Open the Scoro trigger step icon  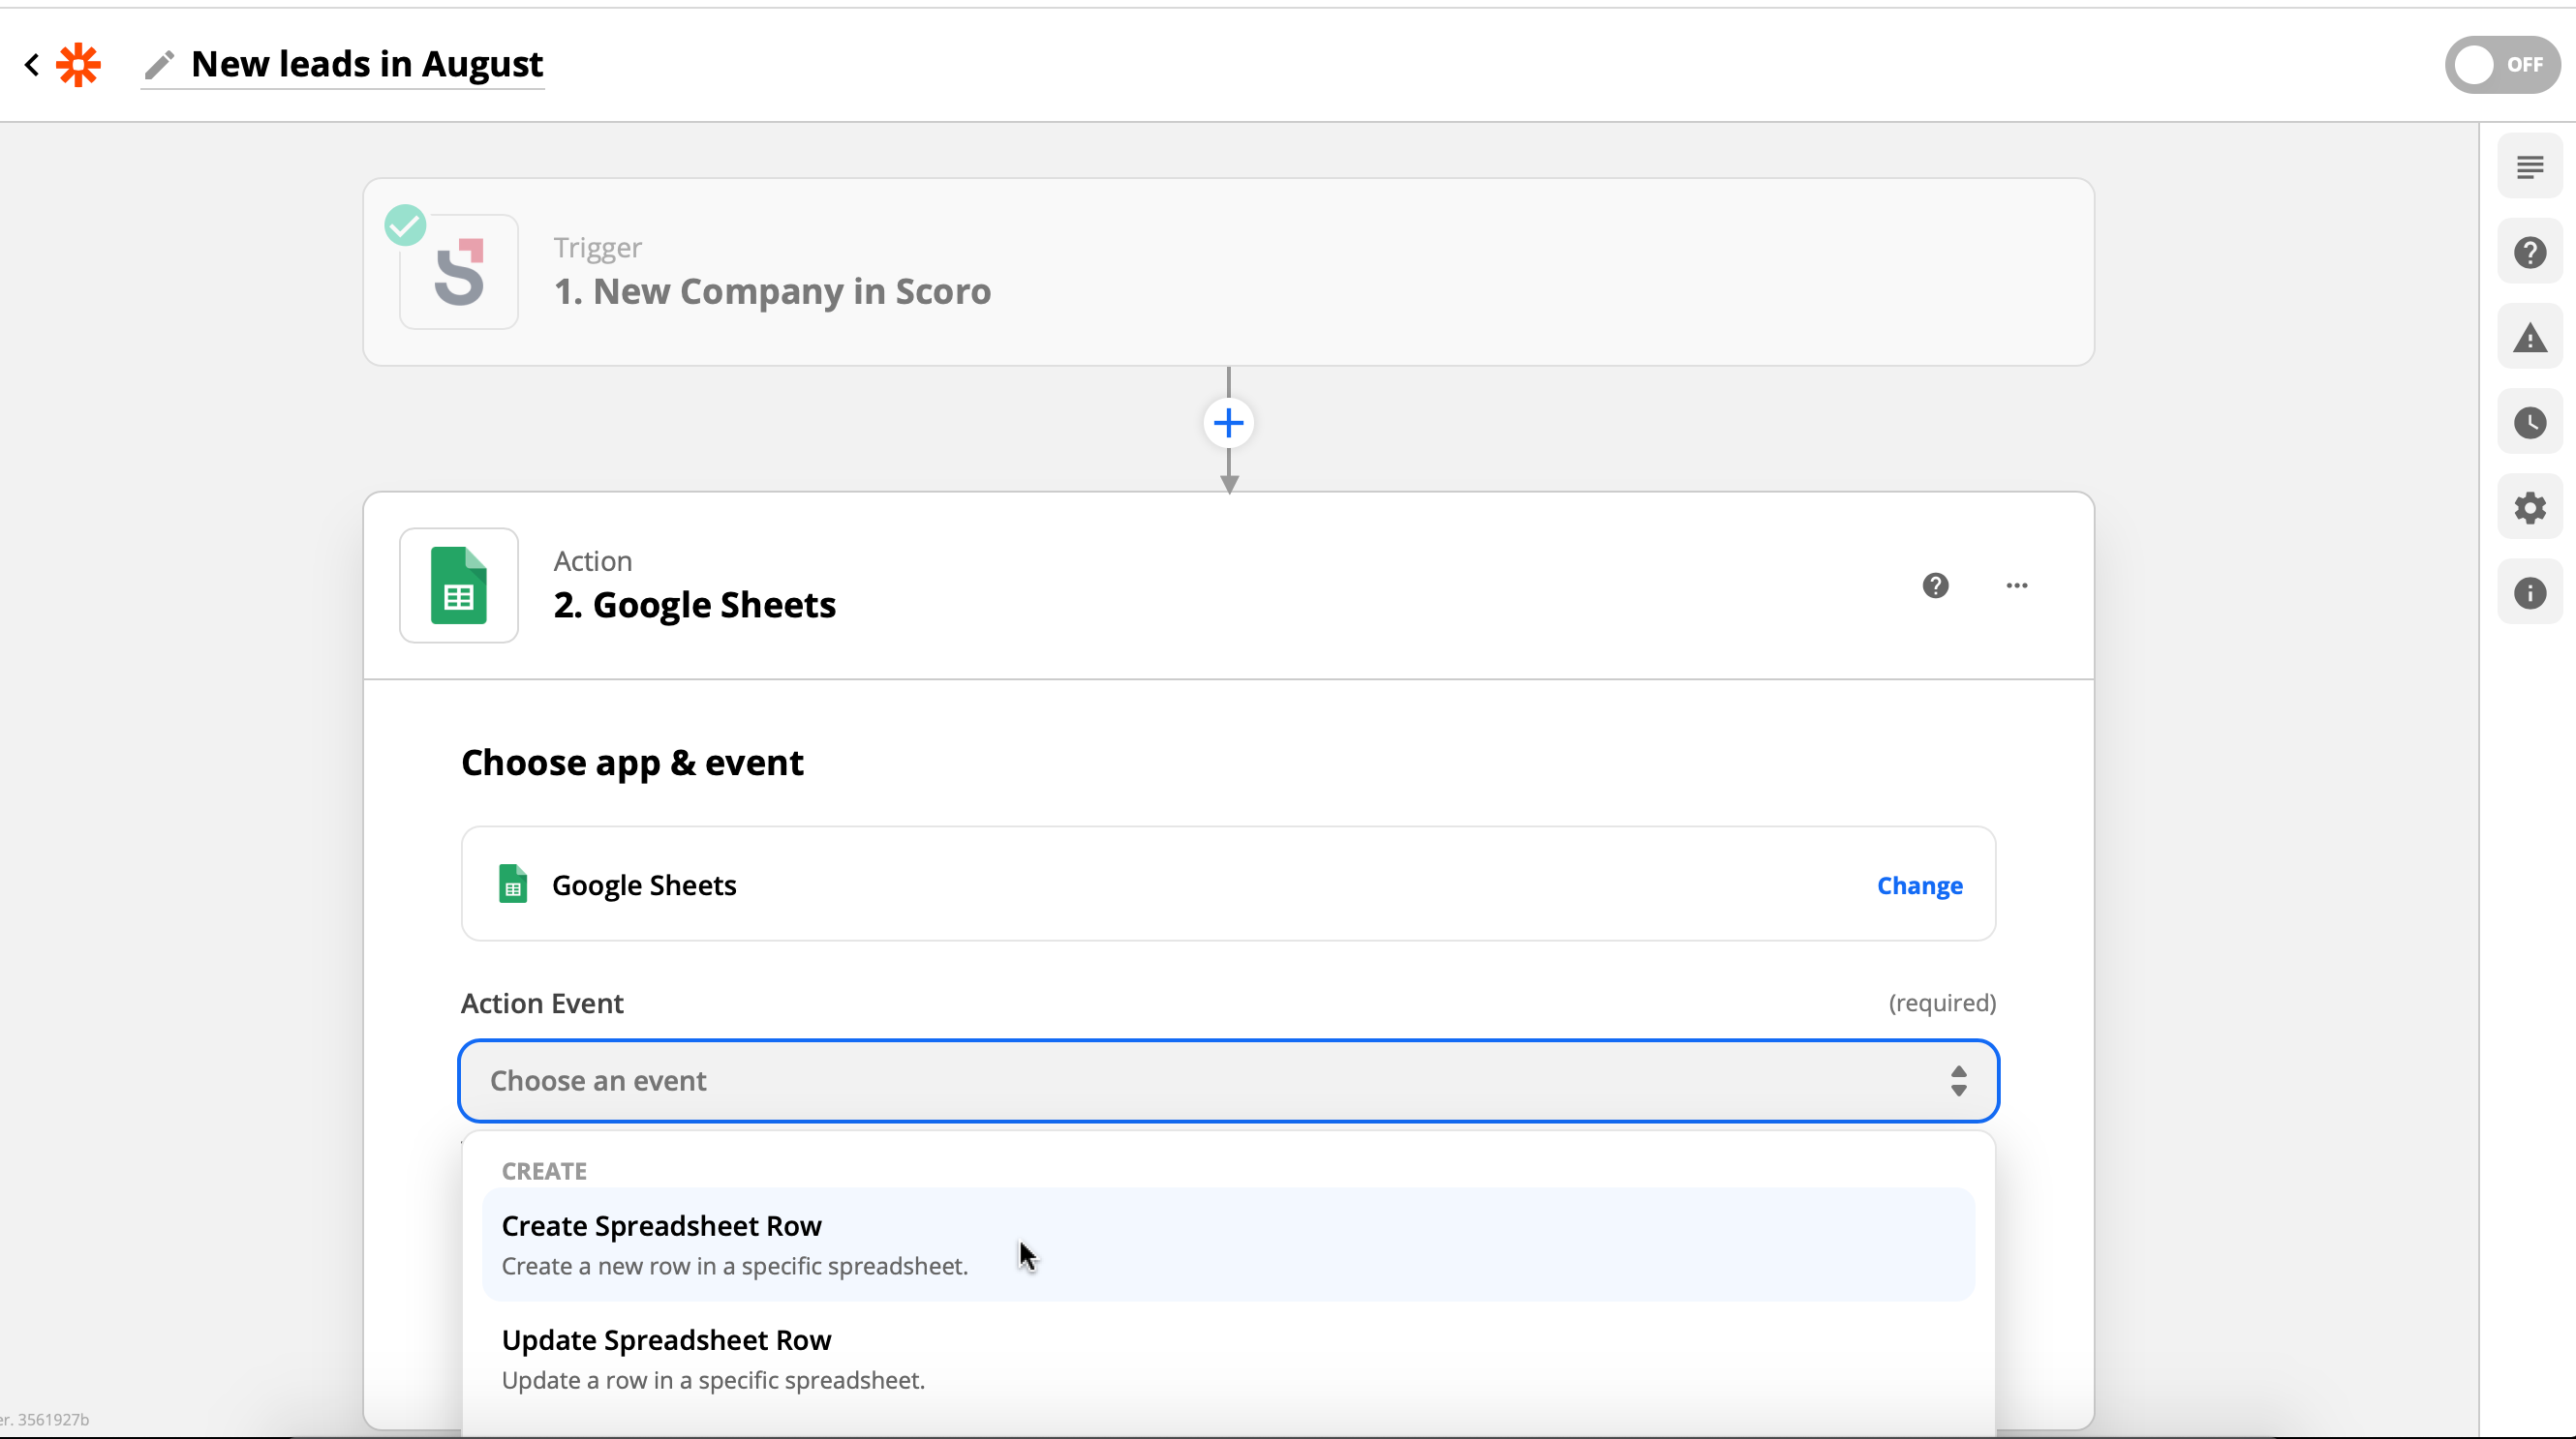(459, 272)
